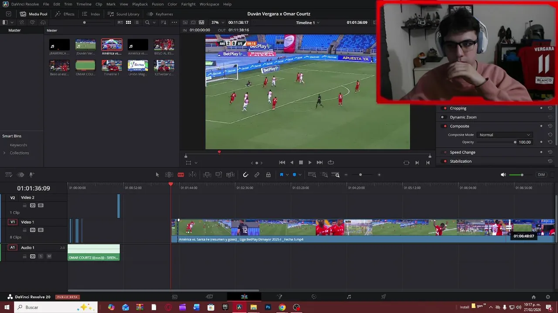
Task: Click the Insert Clip icon
Action: pos(207,175)
